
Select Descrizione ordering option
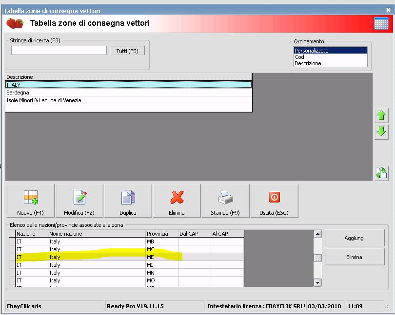330,63
